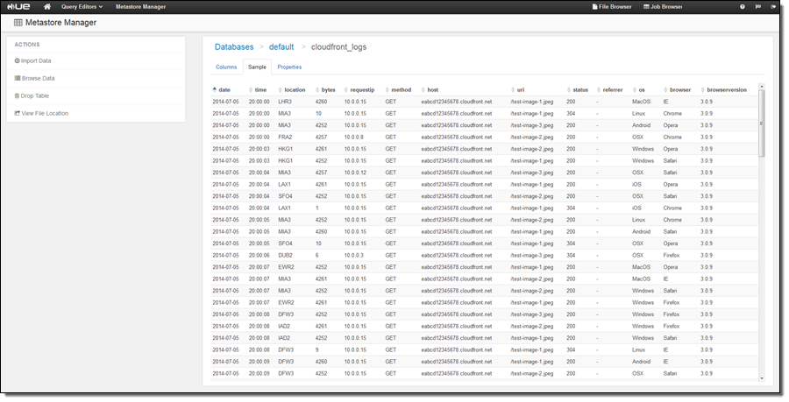
Task: Click the flag icon in top bar
Action: click(757, 6)
